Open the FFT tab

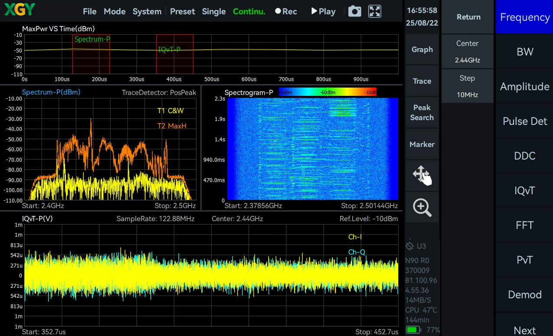point(525,225)
